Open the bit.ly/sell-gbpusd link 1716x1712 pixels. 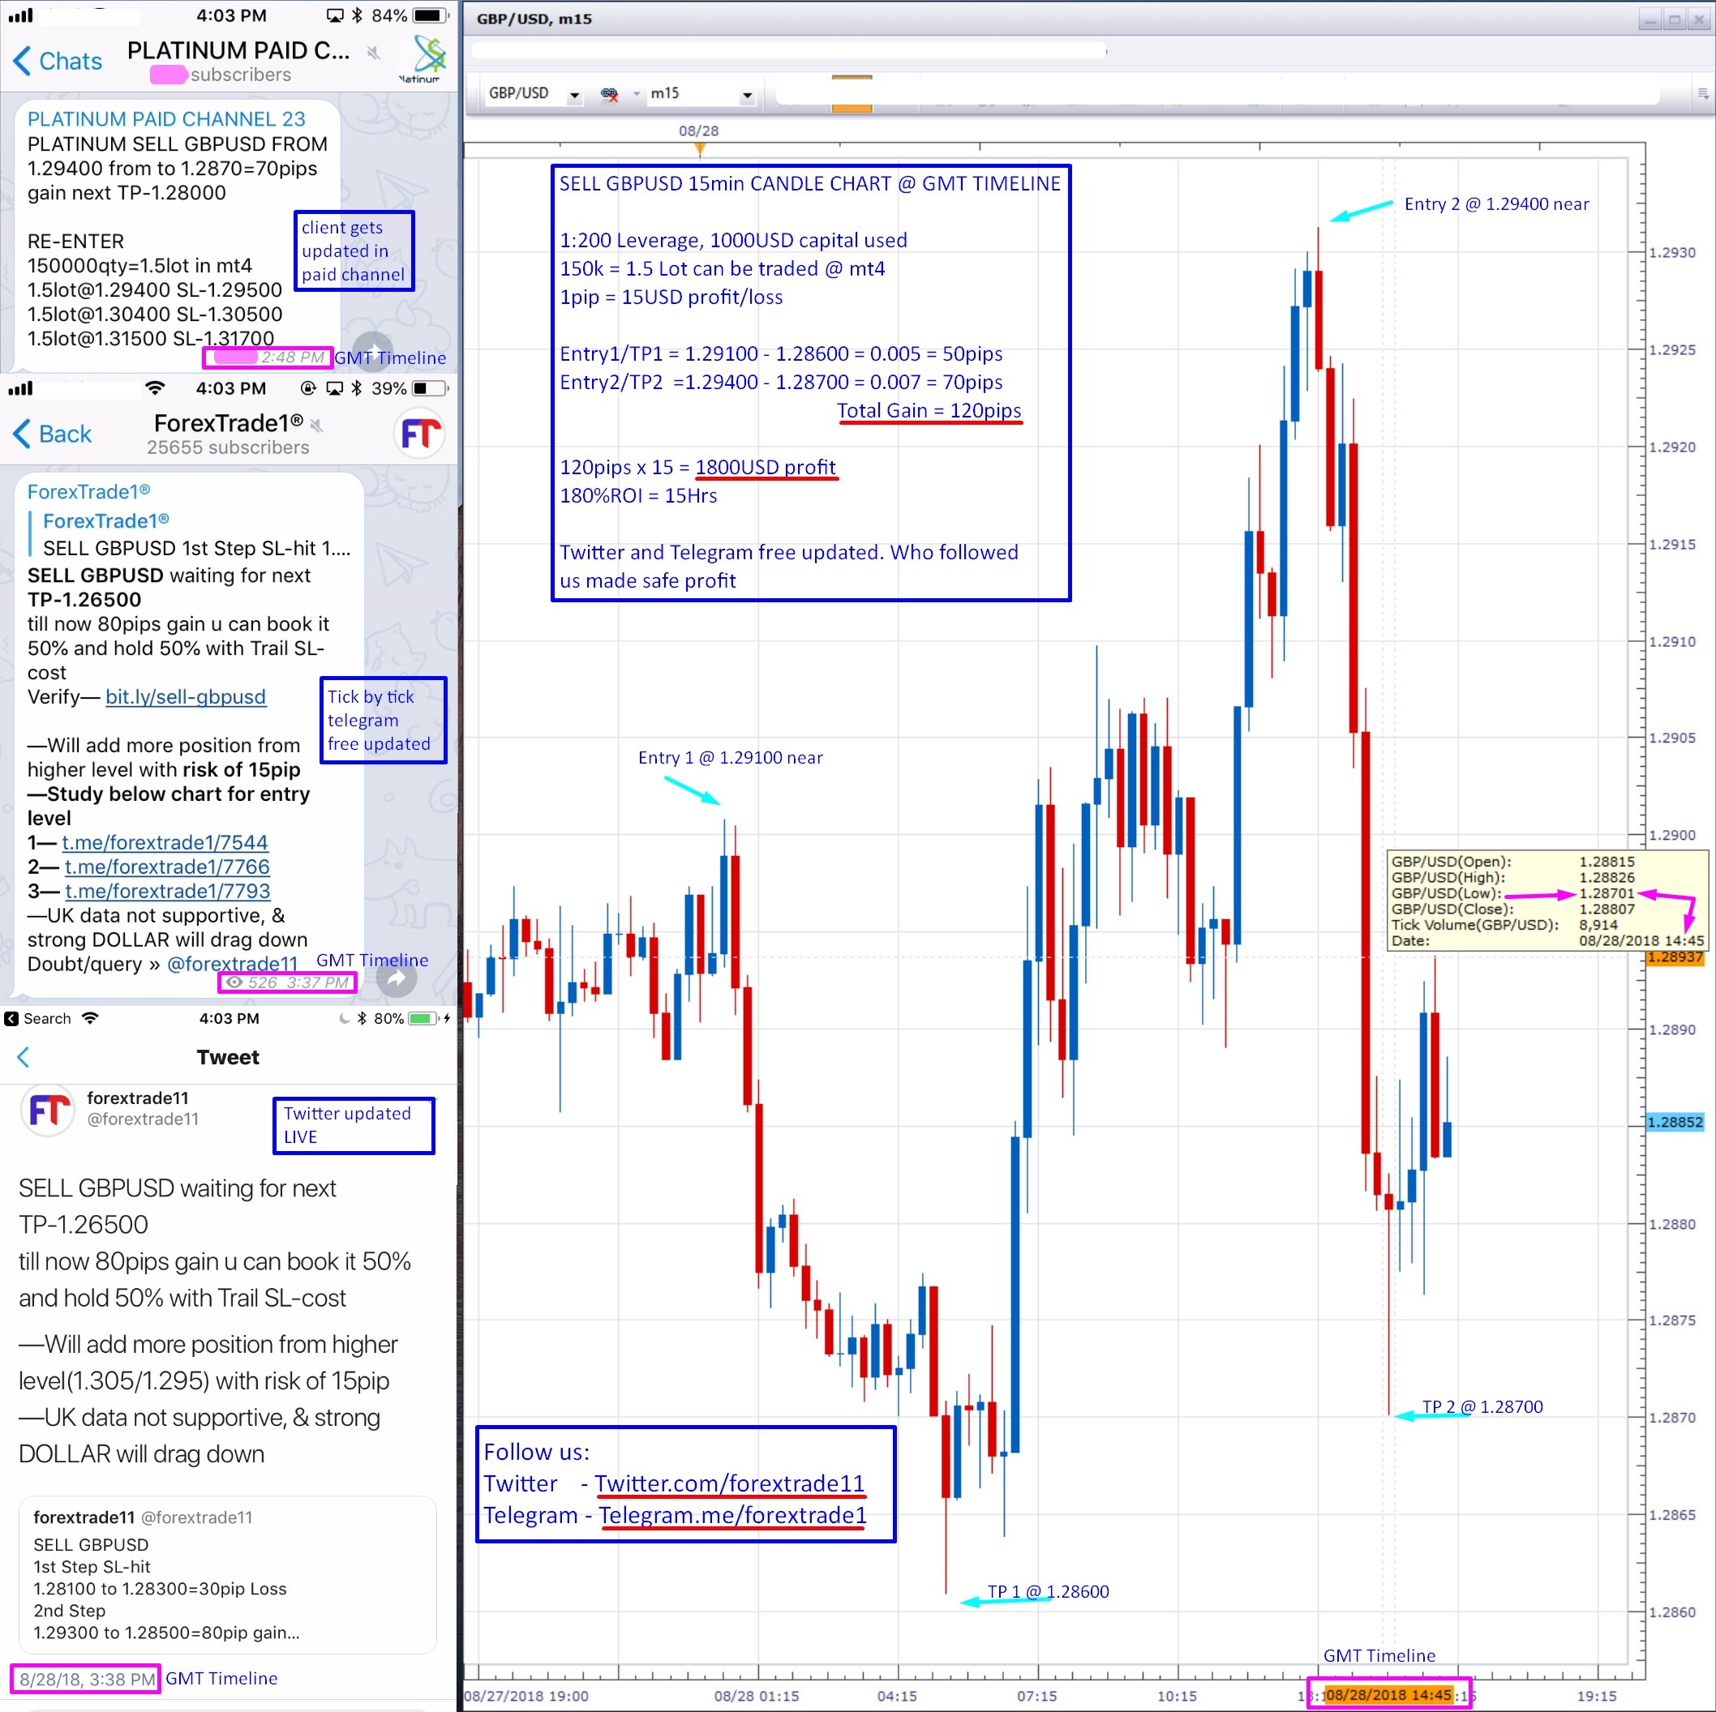[x=186, y=697]
